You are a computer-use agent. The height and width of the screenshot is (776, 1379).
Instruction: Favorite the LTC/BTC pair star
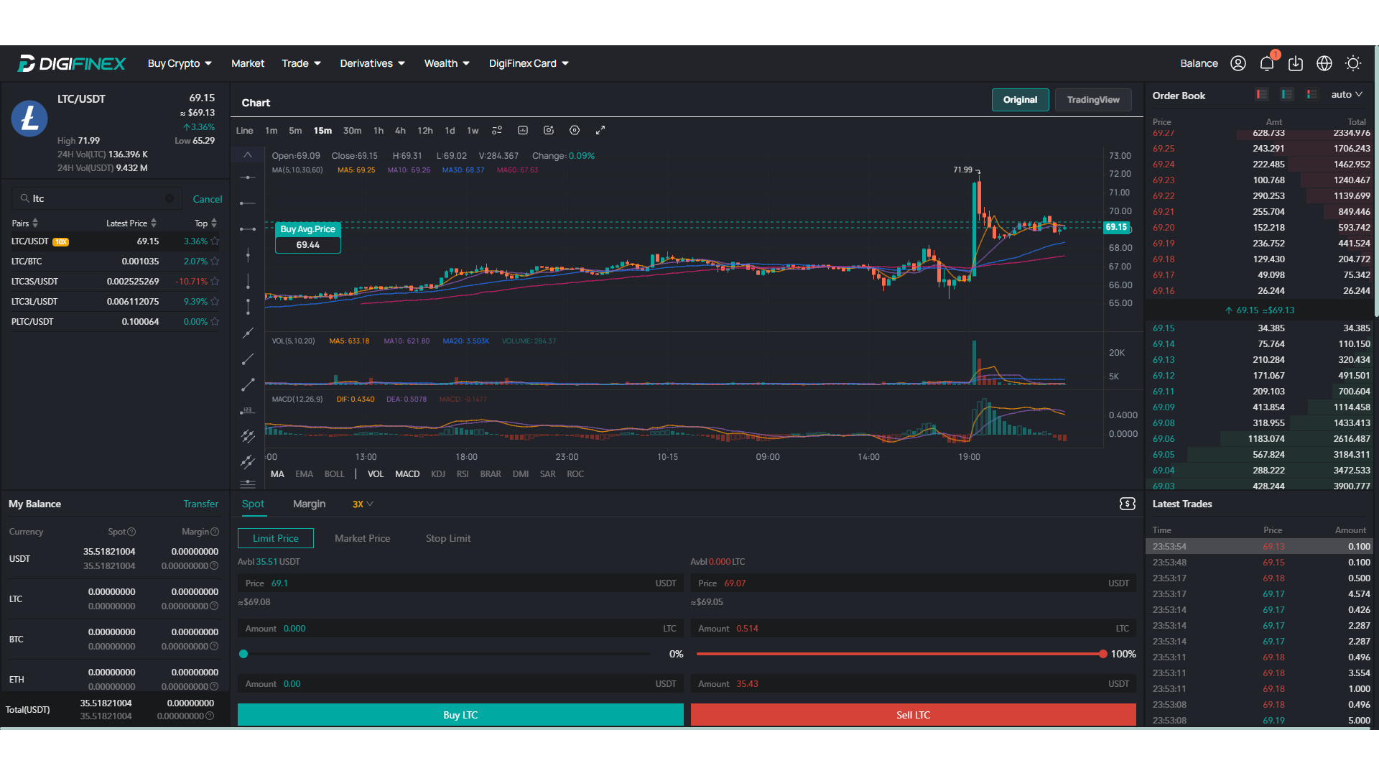pyautogui.click(x=215, y=262)
